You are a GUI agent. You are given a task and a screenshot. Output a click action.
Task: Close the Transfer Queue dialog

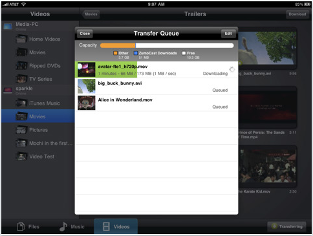pyautogui.click(x=85, y=34)
